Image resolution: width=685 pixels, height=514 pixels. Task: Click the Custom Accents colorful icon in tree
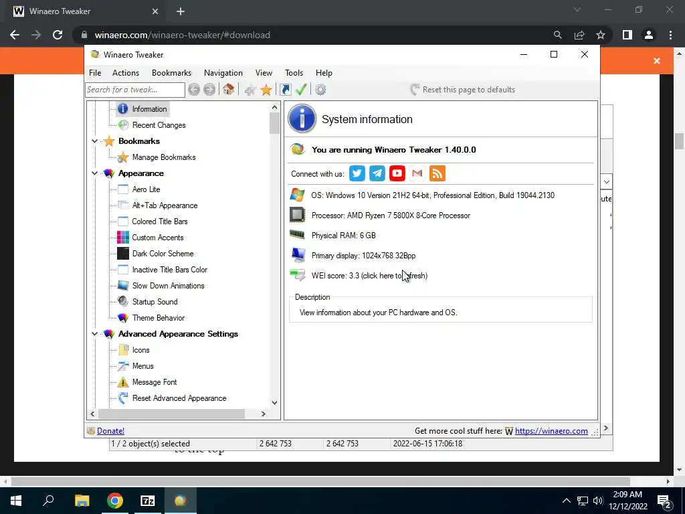coord(123,238)
